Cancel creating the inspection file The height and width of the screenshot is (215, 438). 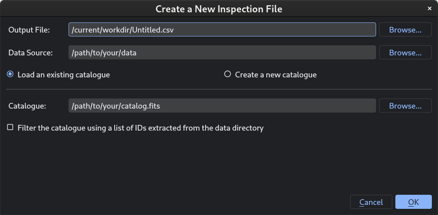pos(371,202)
